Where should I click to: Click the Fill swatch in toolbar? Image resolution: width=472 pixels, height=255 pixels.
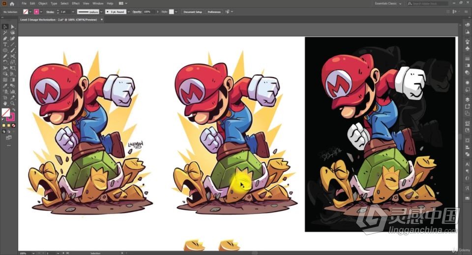(x=5, y=112)
